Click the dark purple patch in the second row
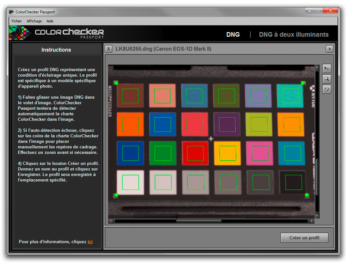 click(x=227, y=125)
